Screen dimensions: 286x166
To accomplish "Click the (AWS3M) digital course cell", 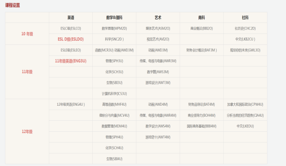I will (x=158, y=72).
